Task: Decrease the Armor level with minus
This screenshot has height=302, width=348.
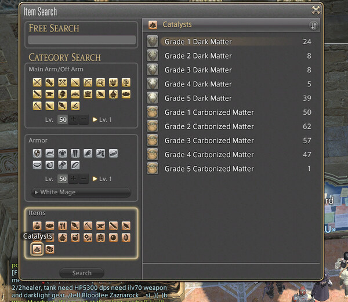Action: [x=84, y=179]
